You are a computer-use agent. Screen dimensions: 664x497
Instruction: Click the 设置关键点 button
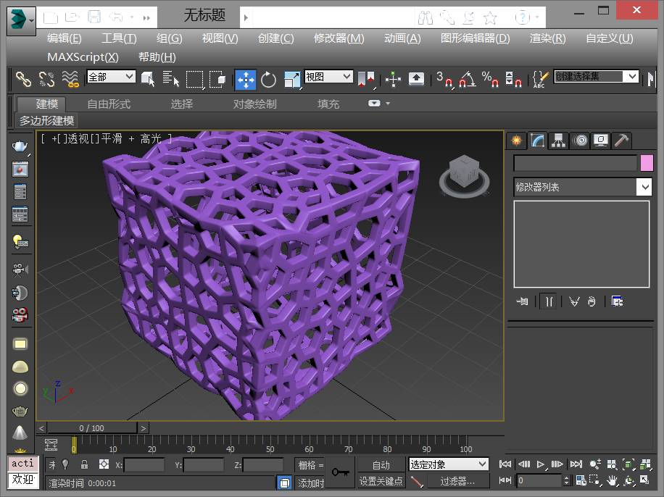(381, 481)
